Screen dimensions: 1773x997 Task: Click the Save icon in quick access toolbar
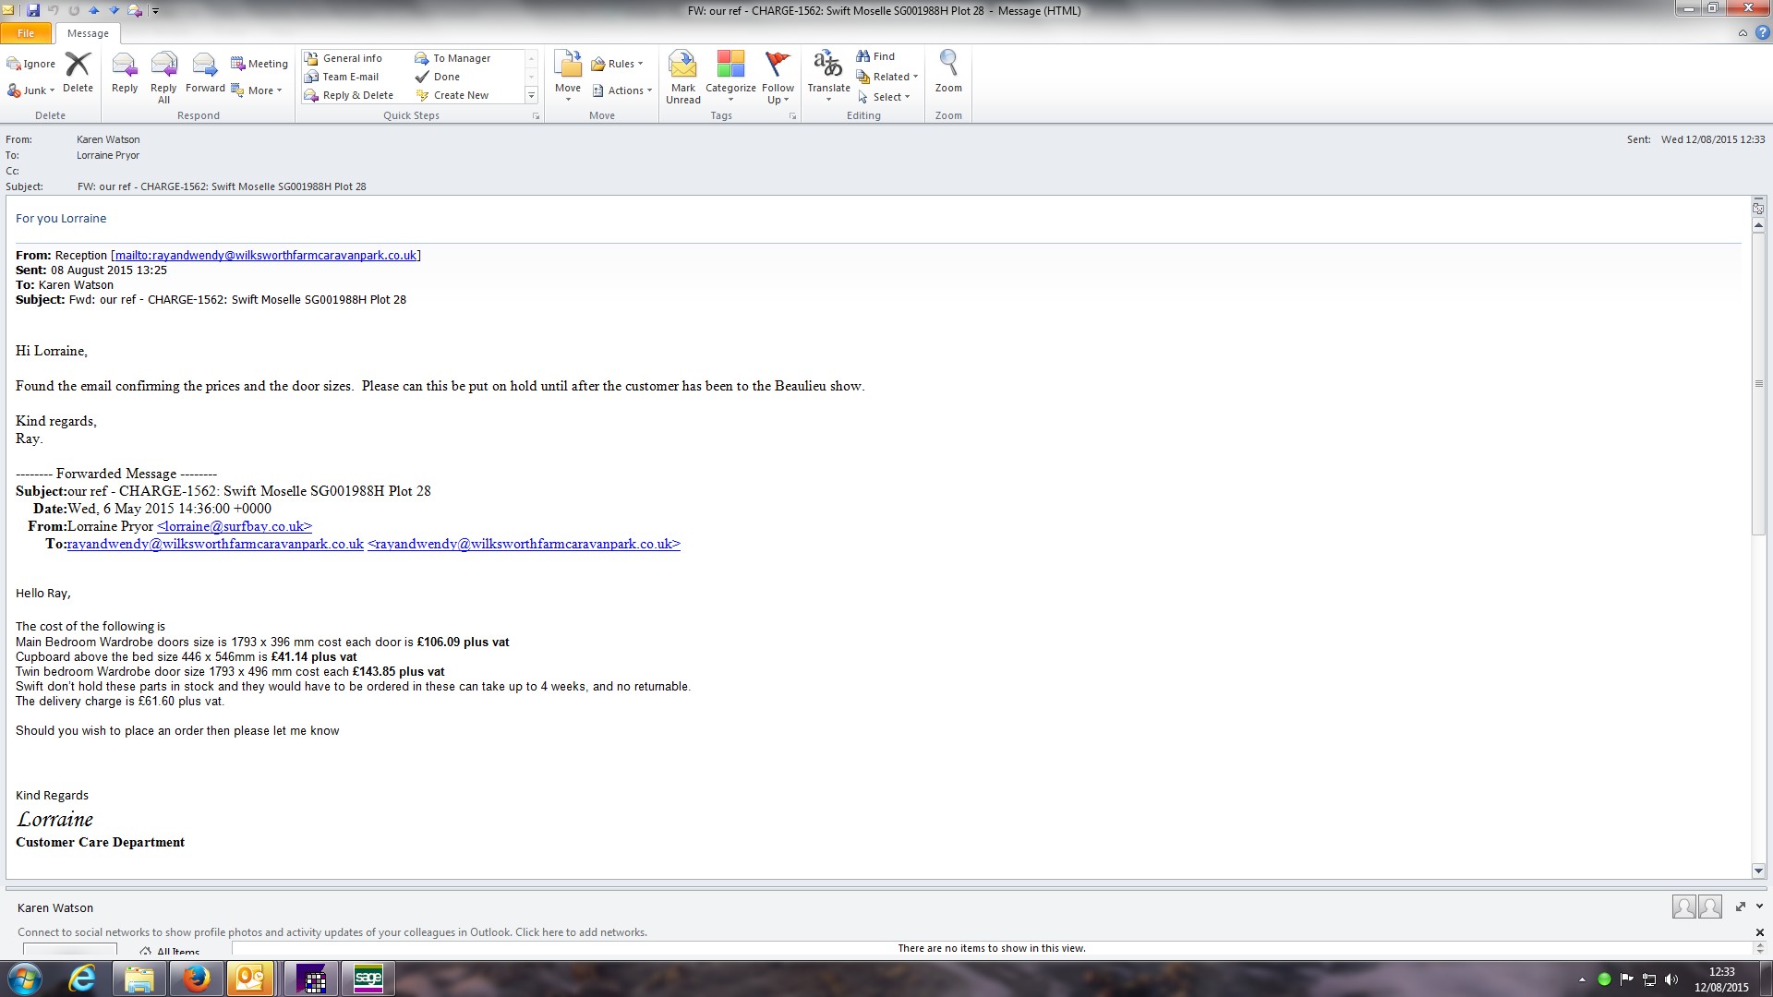point(33,10)
